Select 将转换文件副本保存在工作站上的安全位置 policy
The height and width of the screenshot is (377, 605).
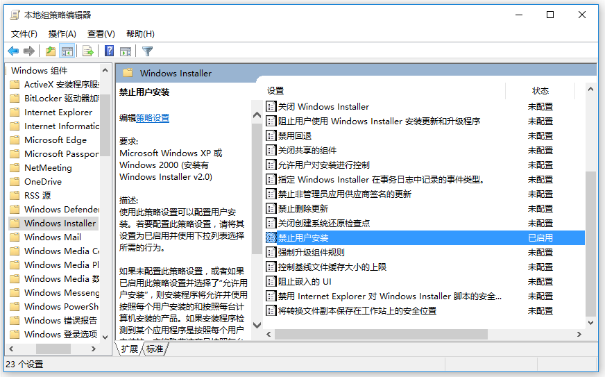357,310
